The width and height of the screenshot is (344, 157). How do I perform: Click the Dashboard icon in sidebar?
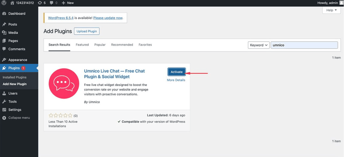pos(4,14)
